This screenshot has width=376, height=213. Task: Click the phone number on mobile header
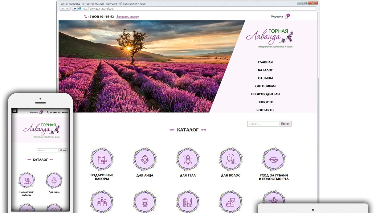[x=59, y=113]
